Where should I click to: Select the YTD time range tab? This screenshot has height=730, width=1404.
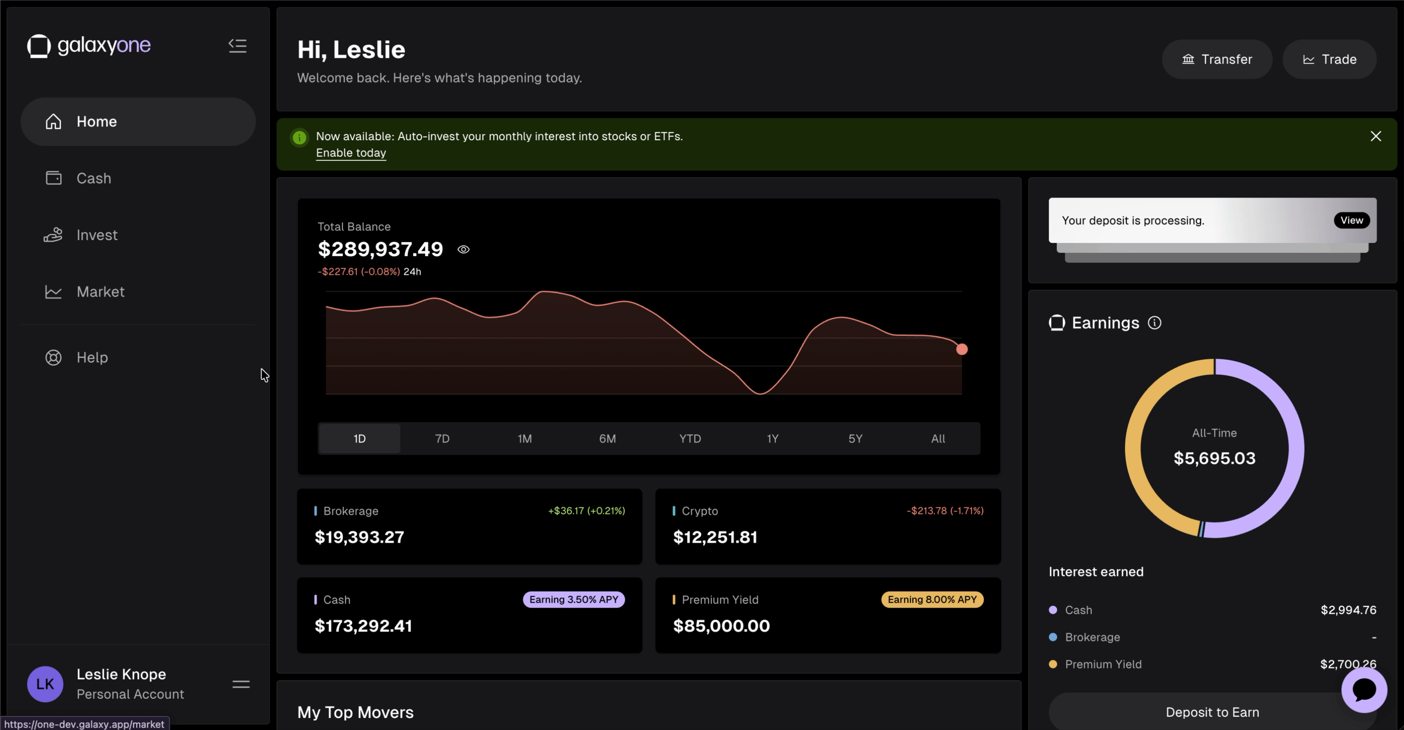690,438
